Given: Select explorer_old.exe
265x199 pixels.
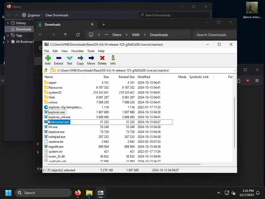Looking at the screenshot, I should point(60,117).
